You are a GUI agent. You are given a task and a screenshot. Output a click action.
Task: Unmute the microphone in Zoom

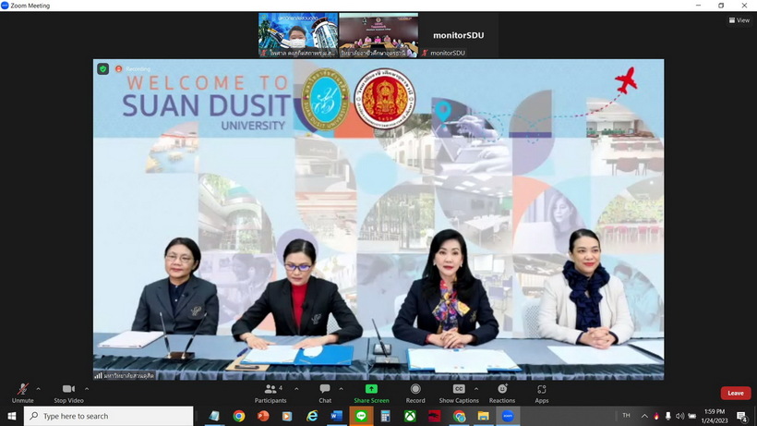coord(22,393)
